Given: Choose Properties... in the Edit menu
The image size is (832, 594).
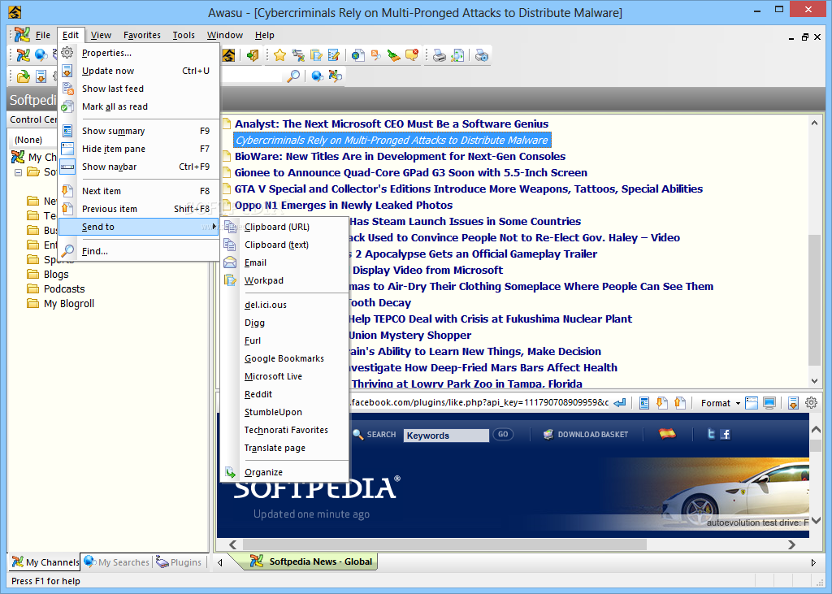Looking at the screenshot, I should click(139, 53).
